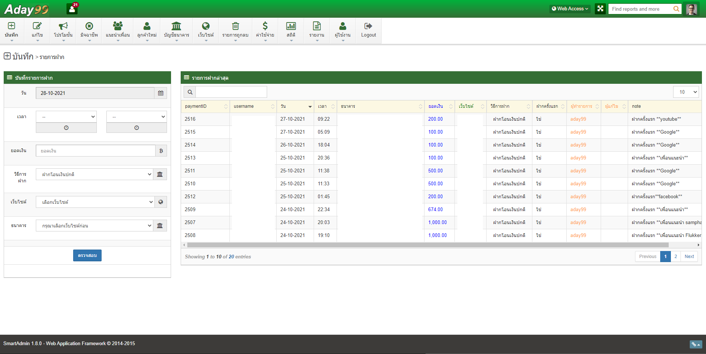This screenshot has height=354, width=706.
Task: Click the search magnifier in the Find reports box
Action: point(676,9)
